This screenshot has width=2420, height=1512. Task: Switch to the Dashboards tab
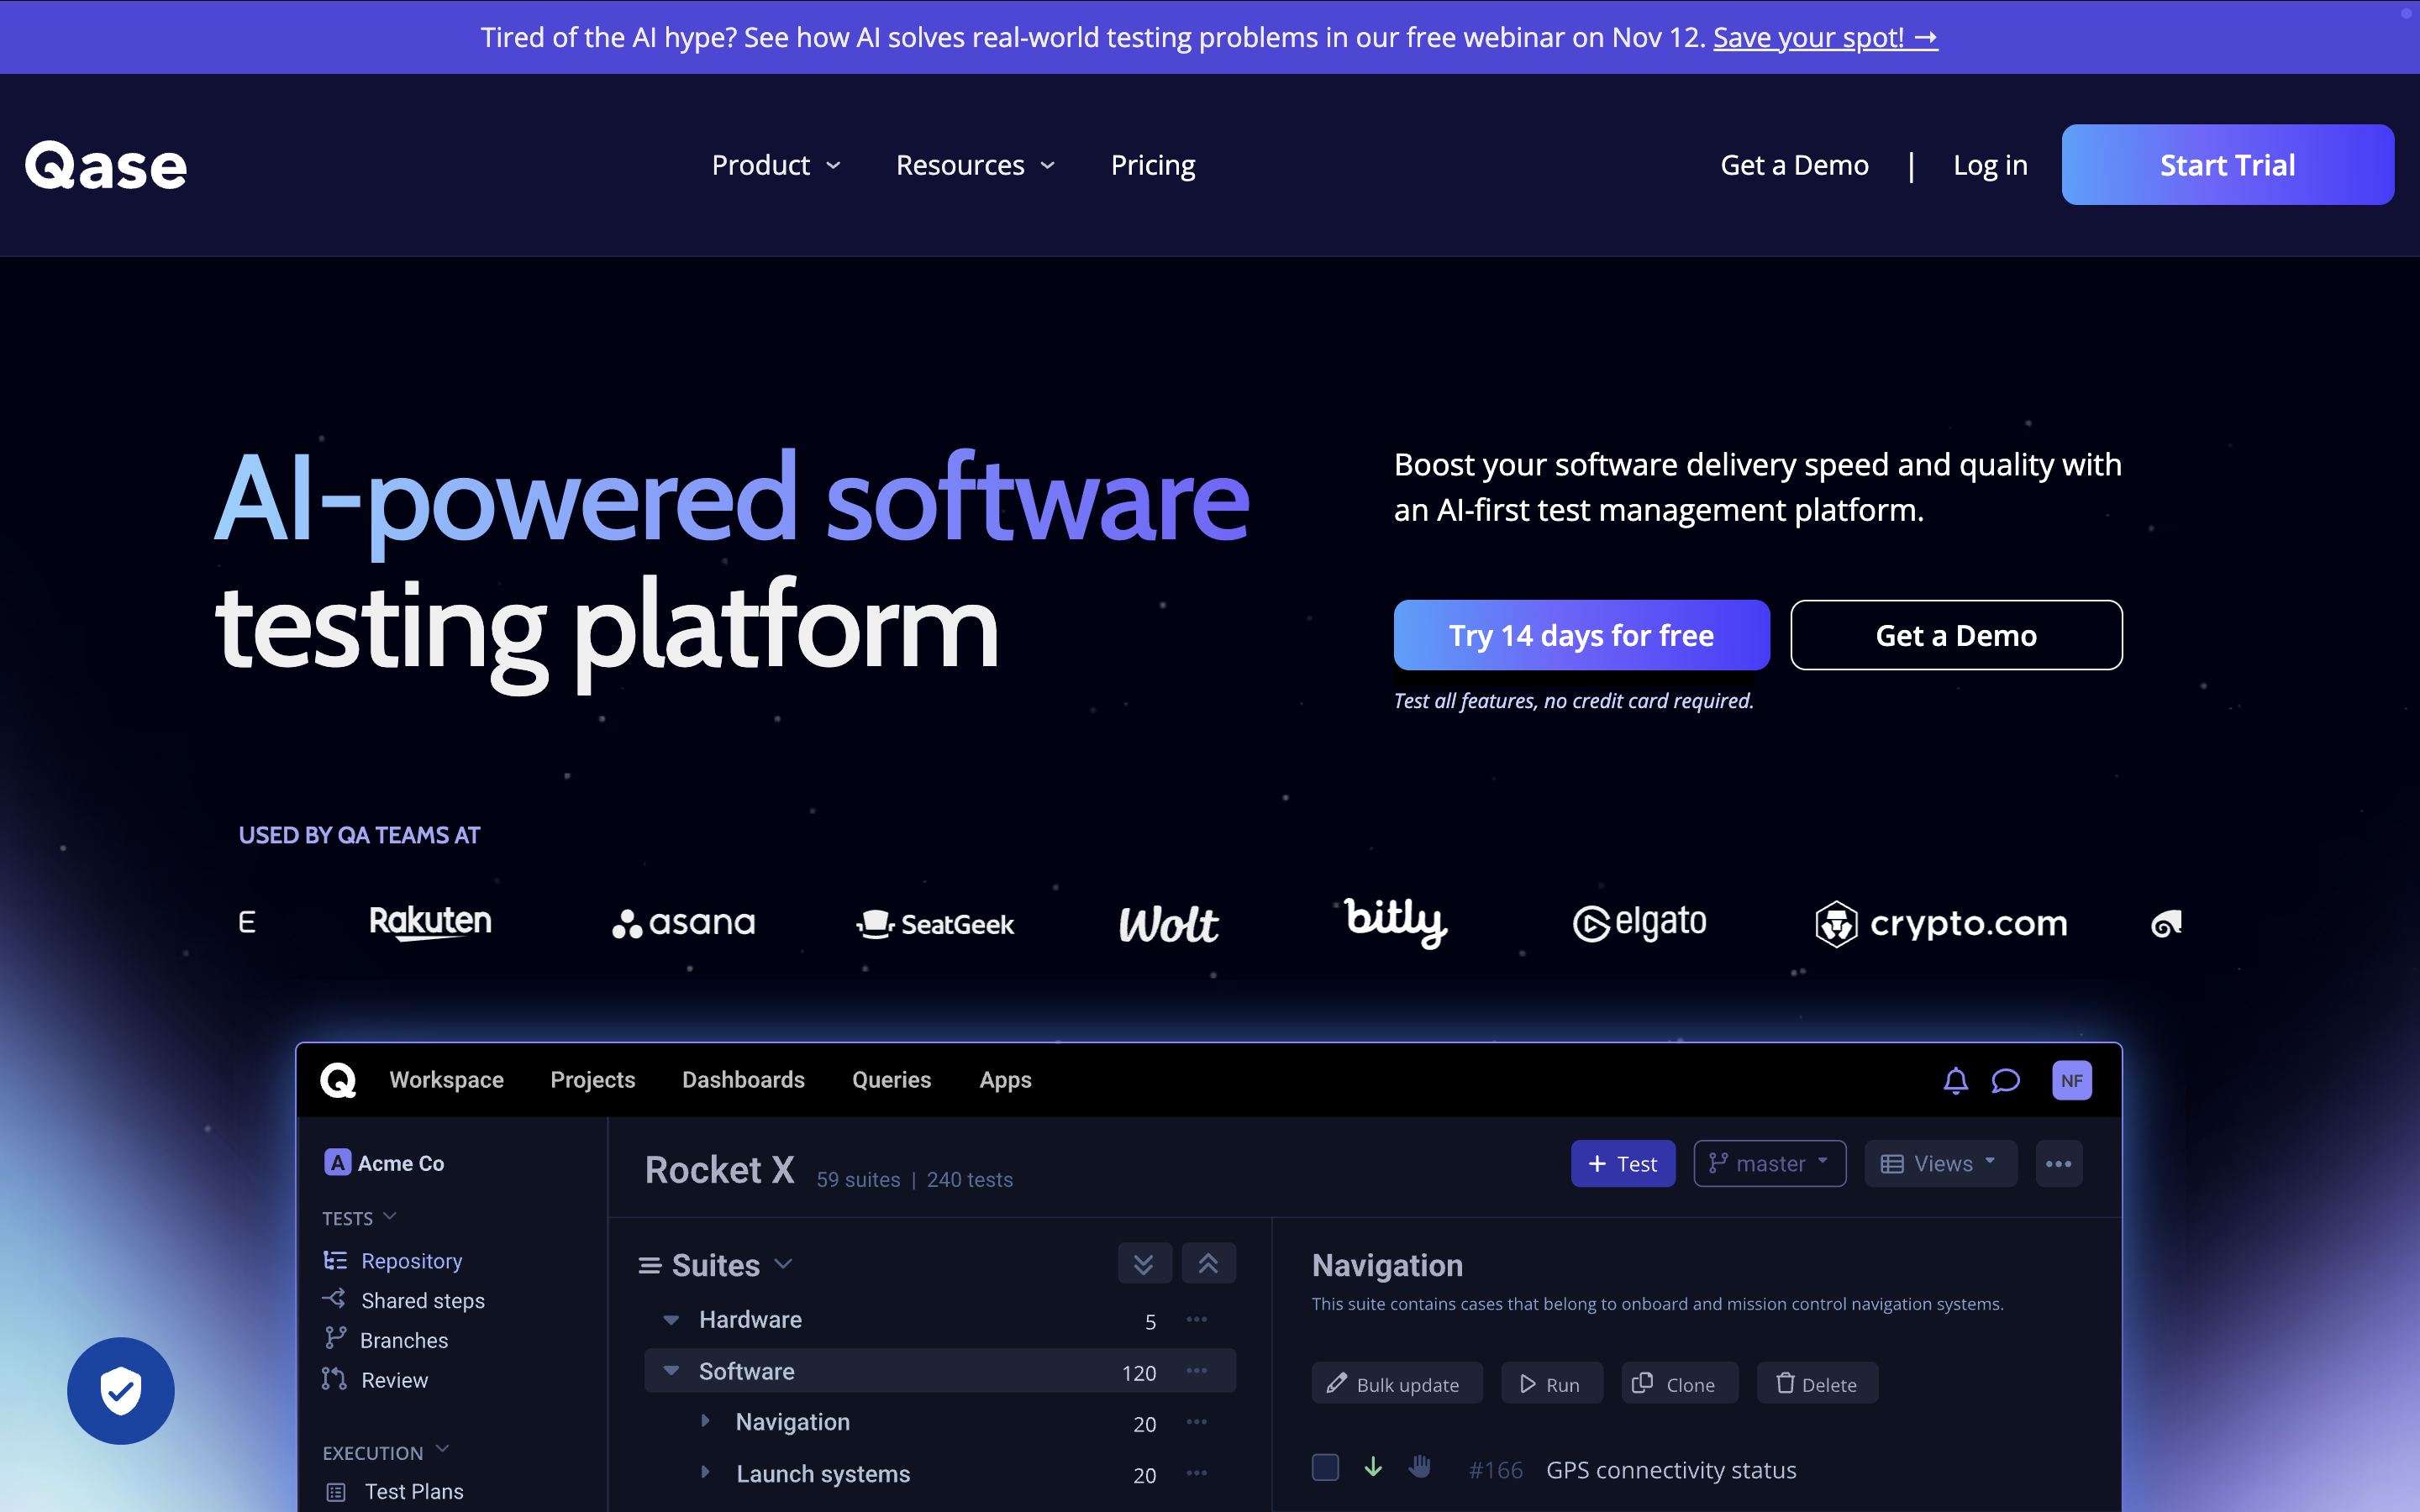point(743,1080)
